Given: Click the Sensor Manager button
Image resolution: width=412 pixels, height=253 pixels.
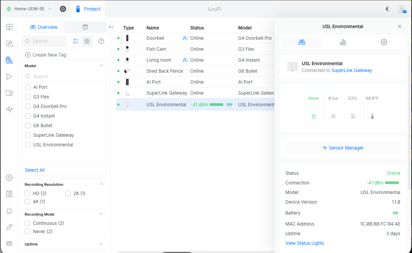Looking at the screenshot, I should tap(343, 148).
